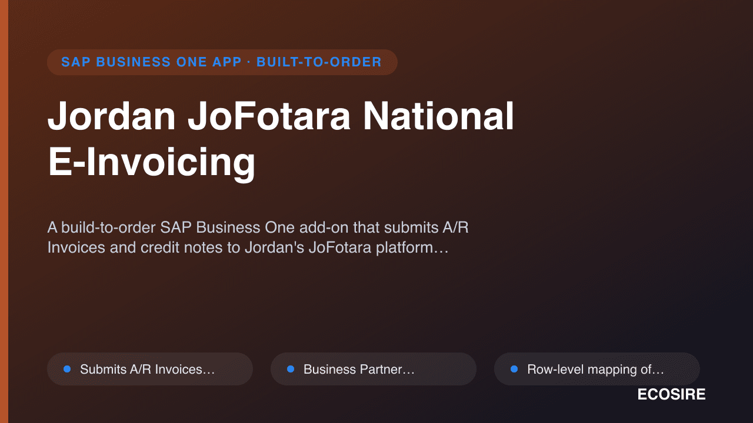Click blue dot beside Business Partner

tap(291, 369)
